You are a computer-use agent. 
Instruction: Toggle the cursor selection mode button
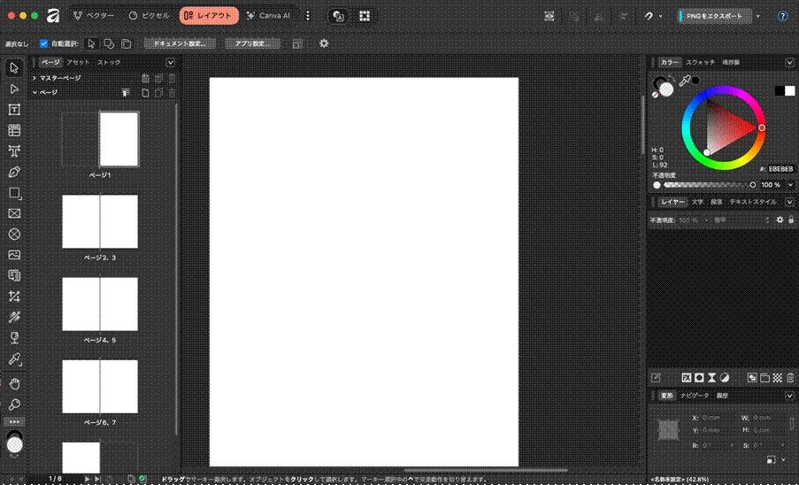tap(91, 44)
